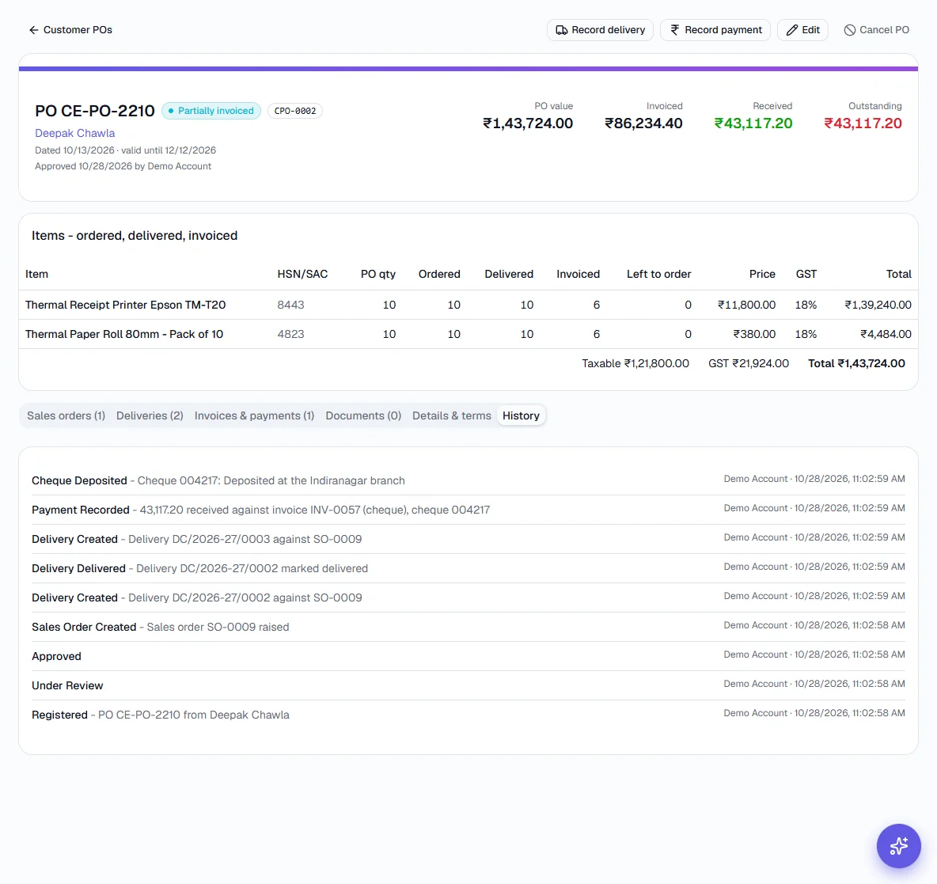Click the pencil icon on Edit

(x=792, y=30)
